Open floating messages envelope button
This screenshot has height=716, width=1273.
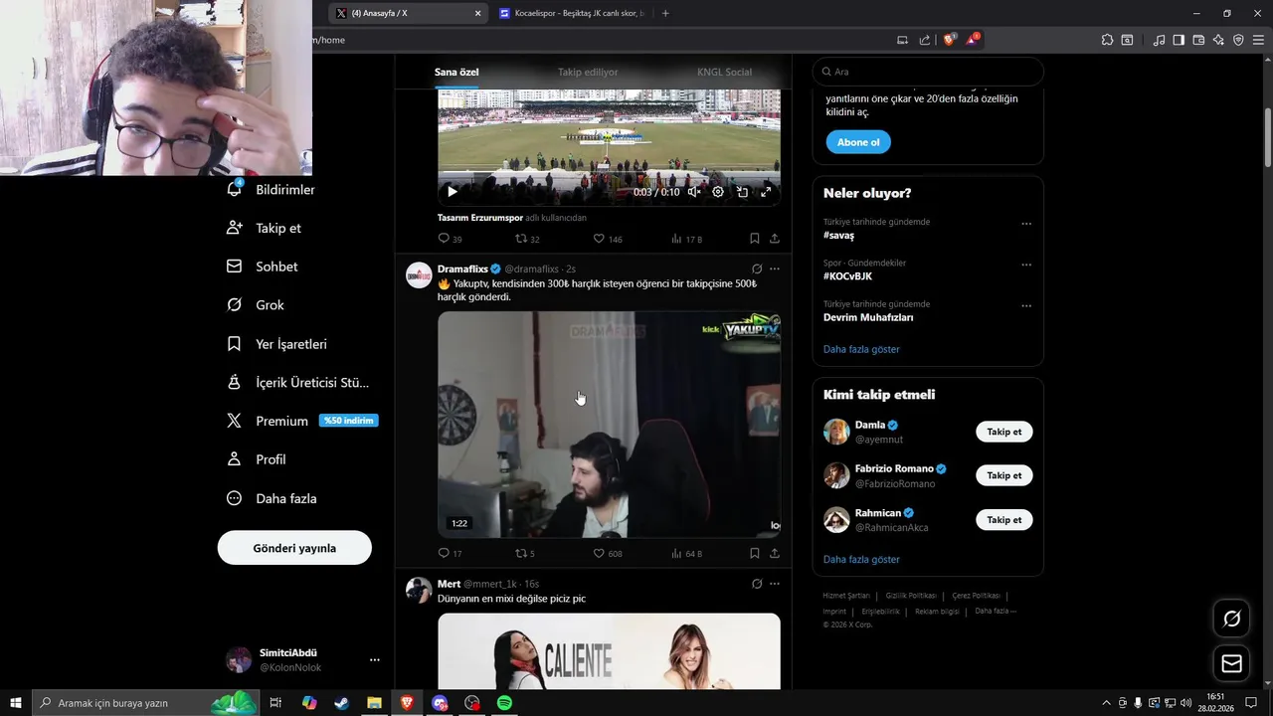(x=1231, y=663)
